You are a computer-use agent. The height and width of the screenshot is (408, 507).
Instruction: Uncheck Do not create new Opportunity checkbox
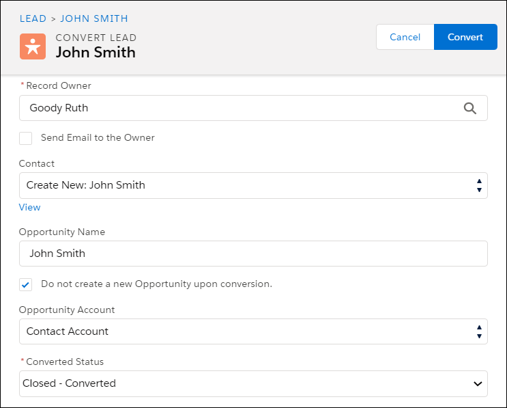(25, 284)
